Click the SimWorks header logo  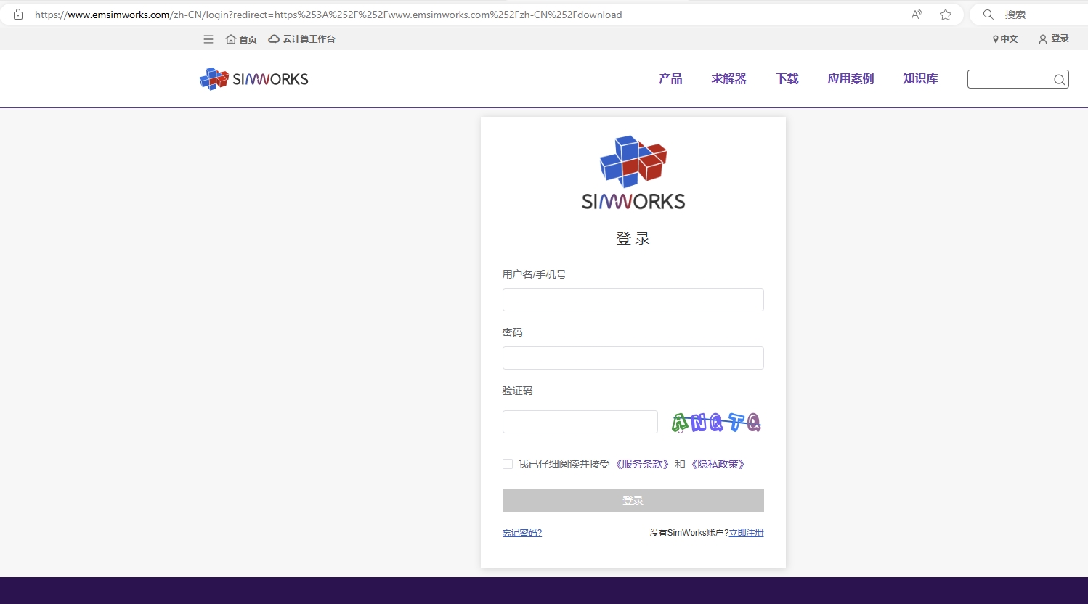(x=254, y=78)
